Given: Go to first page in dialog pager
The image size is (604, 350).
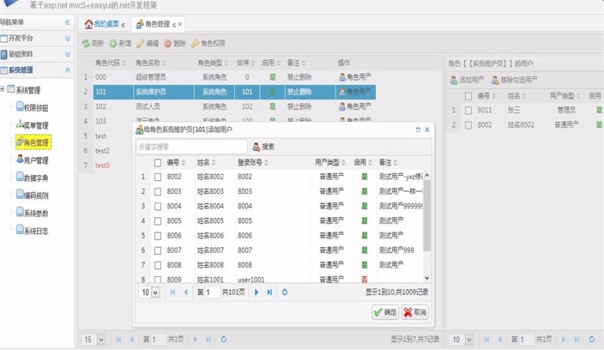Looking at the screenshot, I should click(x=172, y=292).
